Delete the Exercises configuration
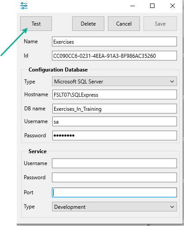This screenshot has height=226, width=184. [88, 23]
